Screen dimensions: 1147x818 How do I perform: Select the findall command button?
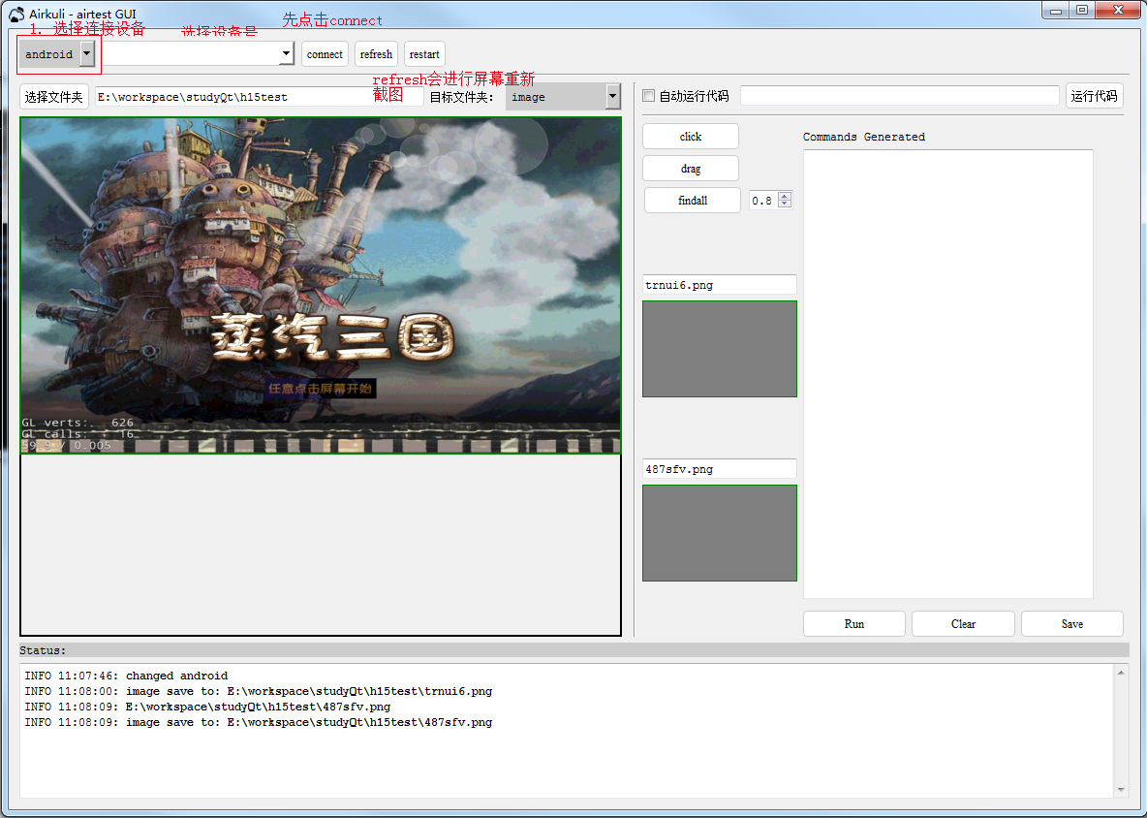click(x=693, y=201)
